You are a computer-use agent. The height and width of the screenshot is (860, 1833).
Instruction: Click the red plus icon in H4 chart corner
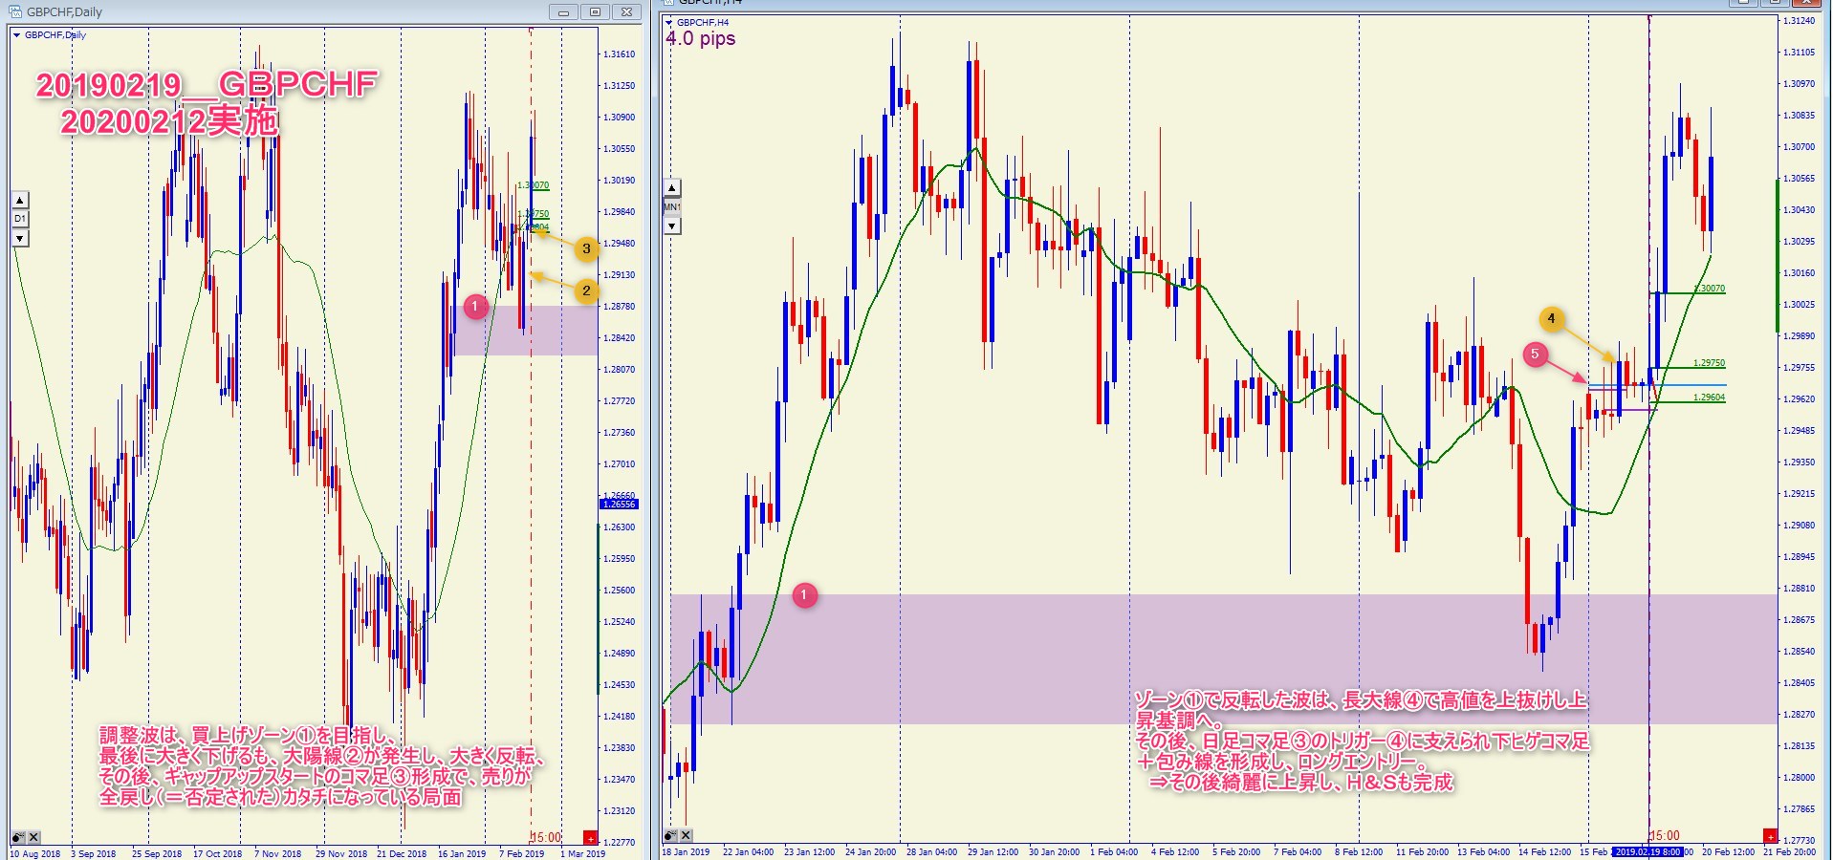[x=1770, y=836]
